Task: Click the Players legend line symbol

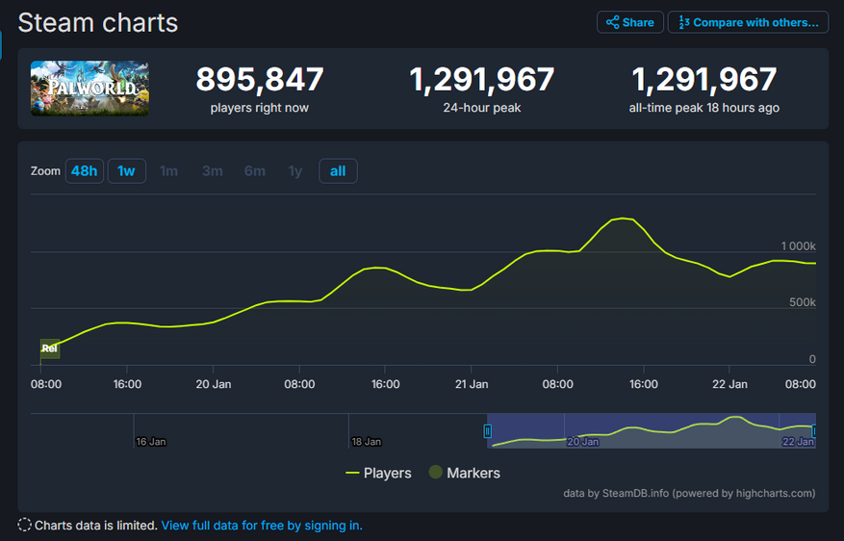Action: point(352,473)
